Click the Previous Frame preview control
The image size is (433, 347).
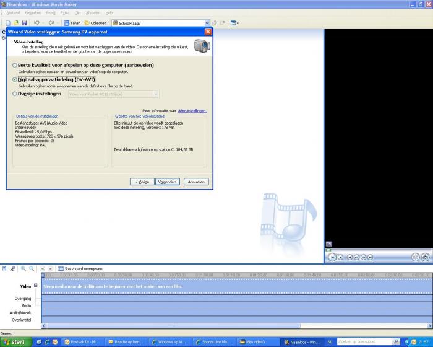click(x=356, y=257)
